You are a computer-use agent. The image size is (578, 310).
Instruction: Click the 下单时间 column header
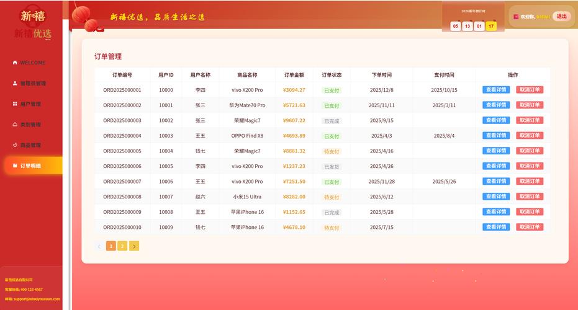click(382, 75)
